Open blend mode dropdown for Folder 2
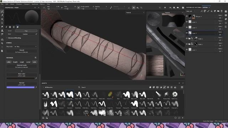The height and width of the screenshot is (128, 228). [220, 37]
